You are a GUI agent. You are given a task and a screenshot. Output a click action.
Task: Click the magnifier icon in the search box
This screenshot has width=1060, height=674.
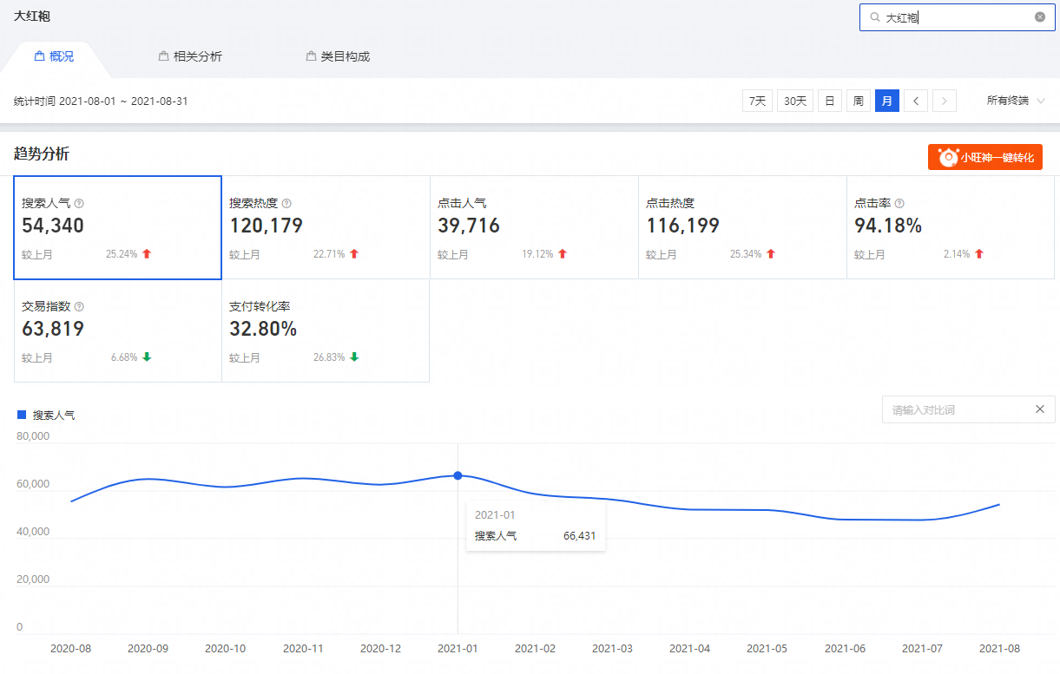point(874,17)
